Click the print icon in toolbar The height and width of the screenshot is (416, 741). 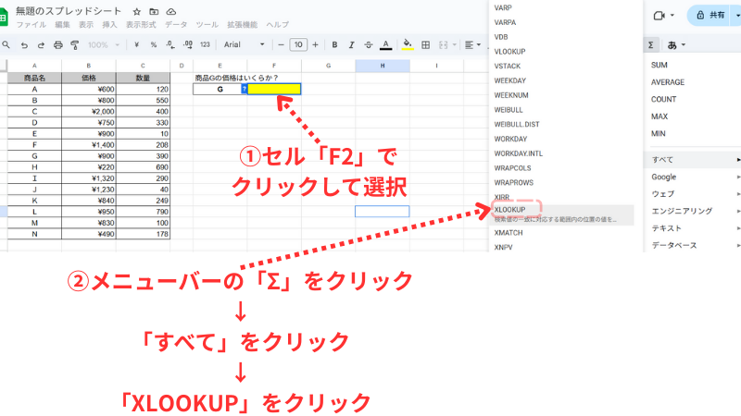point(58,44)
